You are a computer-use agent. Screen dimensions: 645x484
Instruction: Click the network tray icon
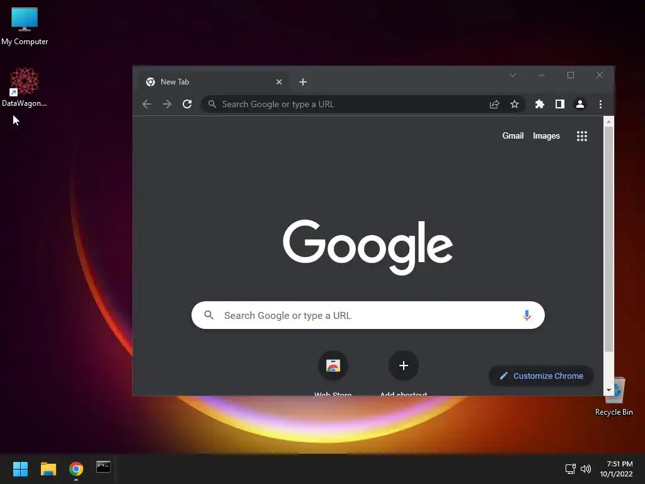[x=570, y=469]
